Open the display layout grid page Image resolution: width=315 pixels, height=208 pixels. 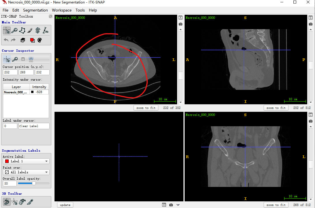click(x=23, y=59)
